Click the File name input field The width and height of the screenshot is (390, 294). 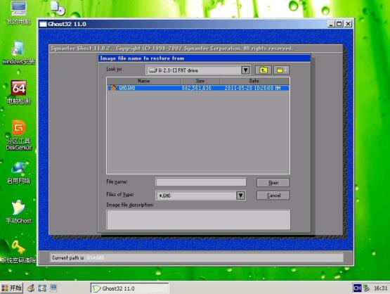[x=201, y=181]
